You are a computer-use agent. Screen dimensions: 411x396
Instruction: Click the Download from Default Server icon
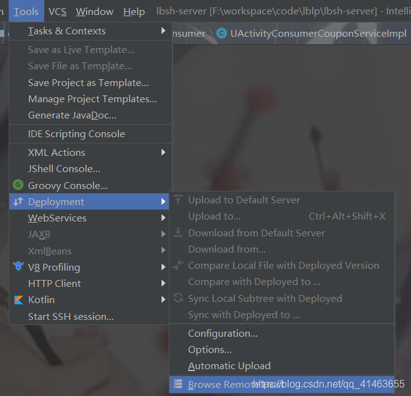(178, 232)
